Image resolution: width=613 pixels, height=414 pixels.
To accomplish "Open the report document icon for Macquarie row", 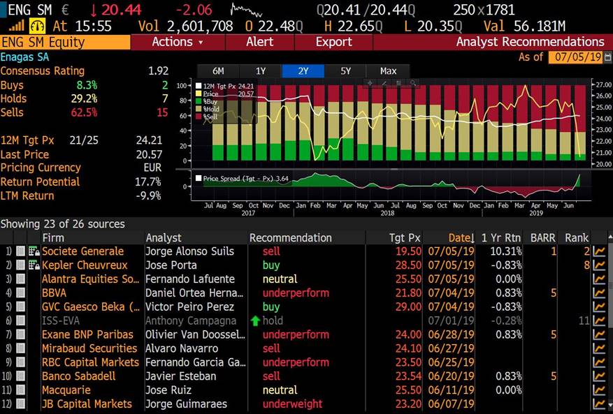I will click(20, 390).
